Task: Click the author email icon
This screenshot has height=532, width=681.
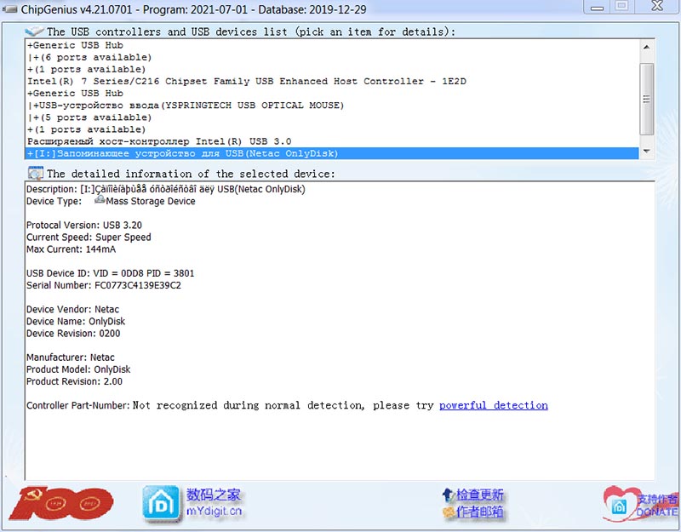Action: [449, 512]
